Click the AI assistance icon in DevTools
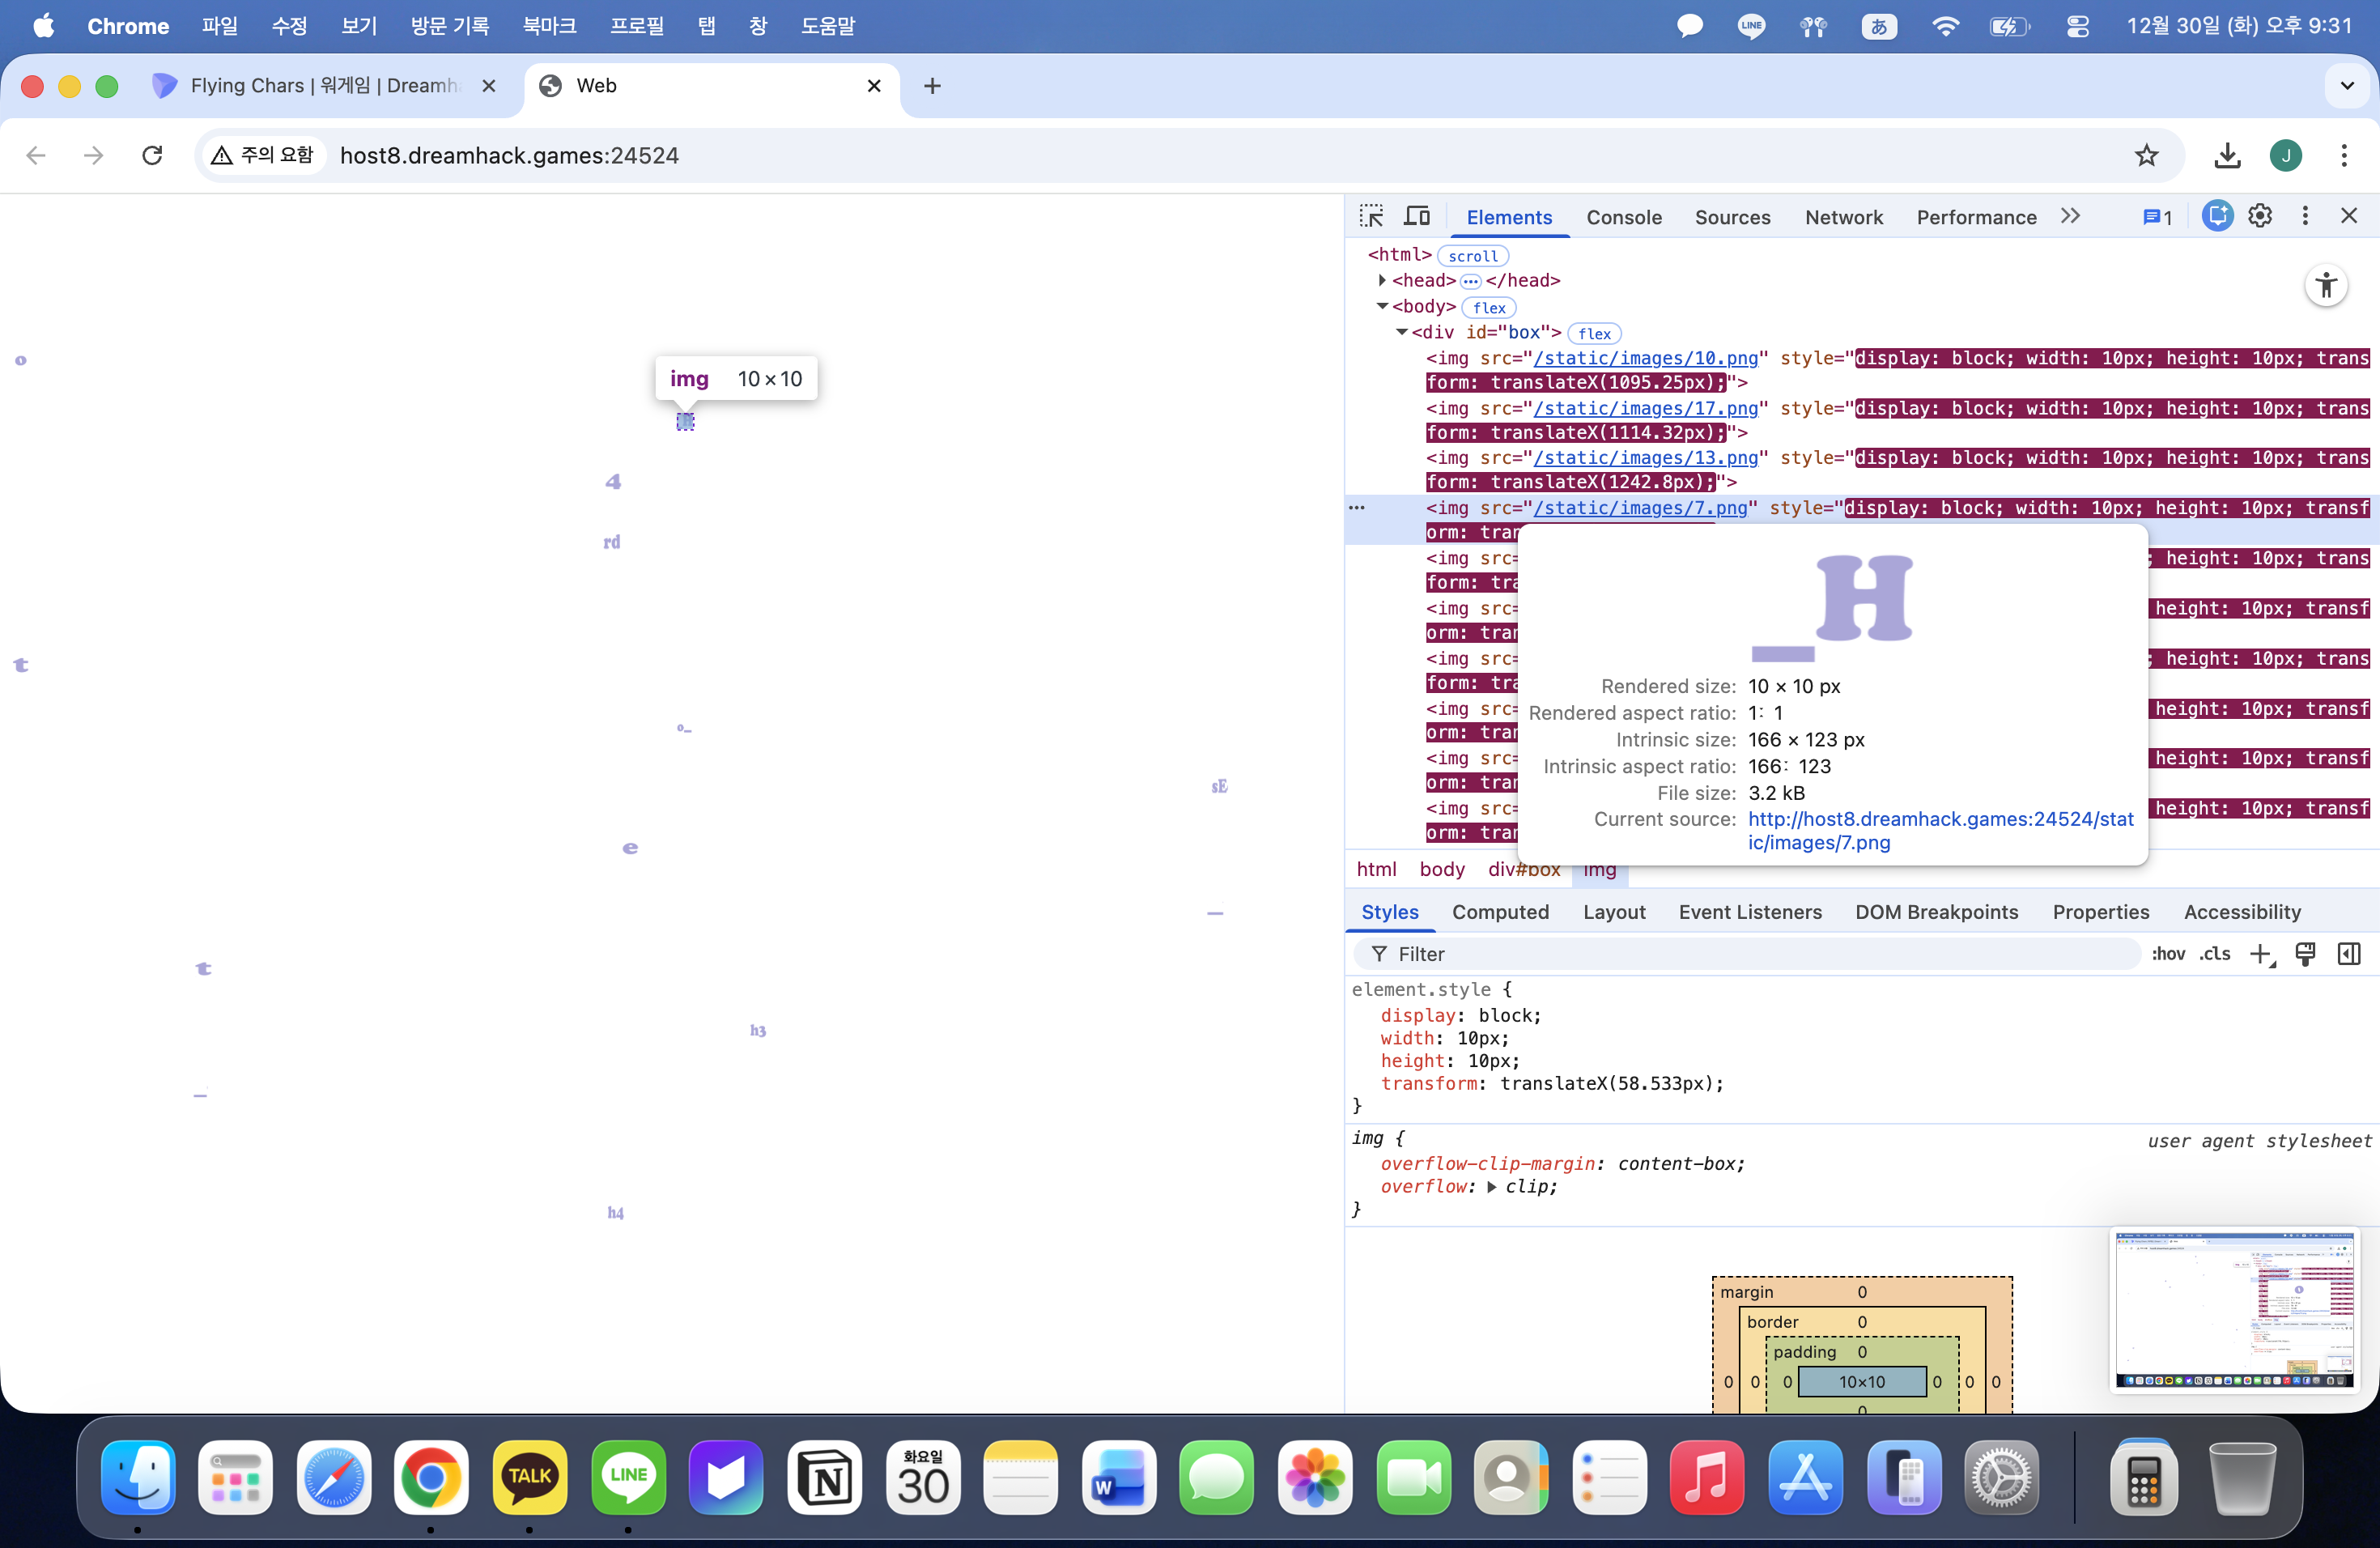2380x1548 pixels. (x=2217, y=216)
